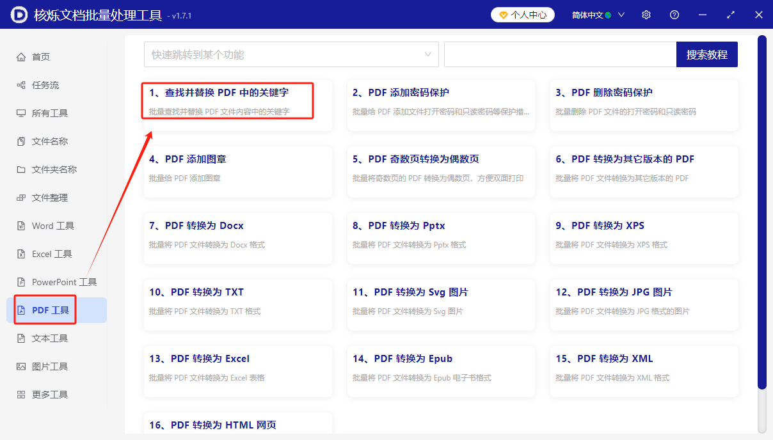The height and width of the screenshot is (440, 773).
Task: Select the PDF 转换为 Docx card
Action: [x=237, y=238]
